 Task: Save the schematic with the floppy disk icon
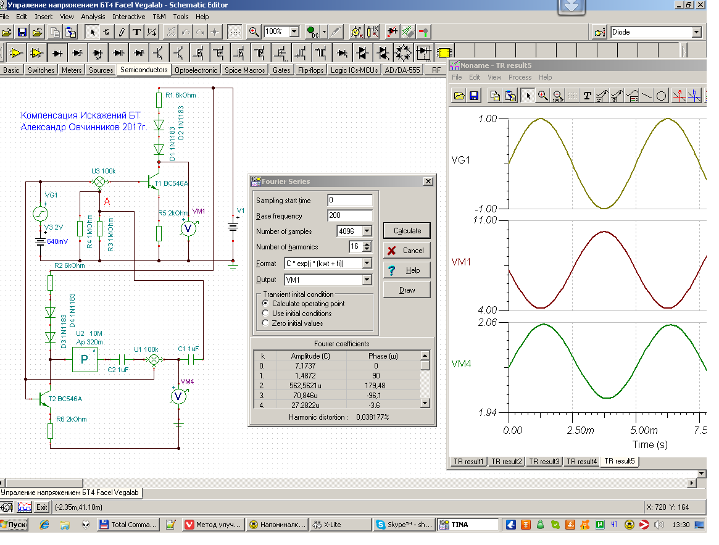tap(22, 32)
